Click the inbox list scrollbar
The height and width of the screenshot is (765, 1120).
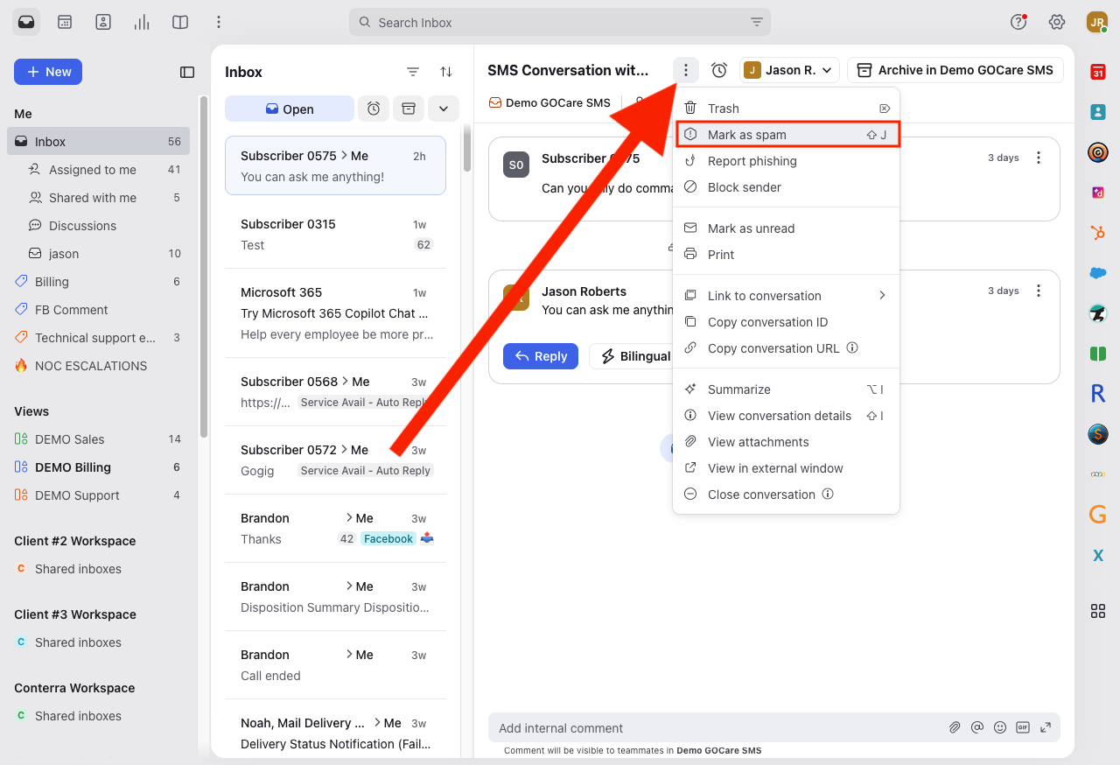[467, 149]
